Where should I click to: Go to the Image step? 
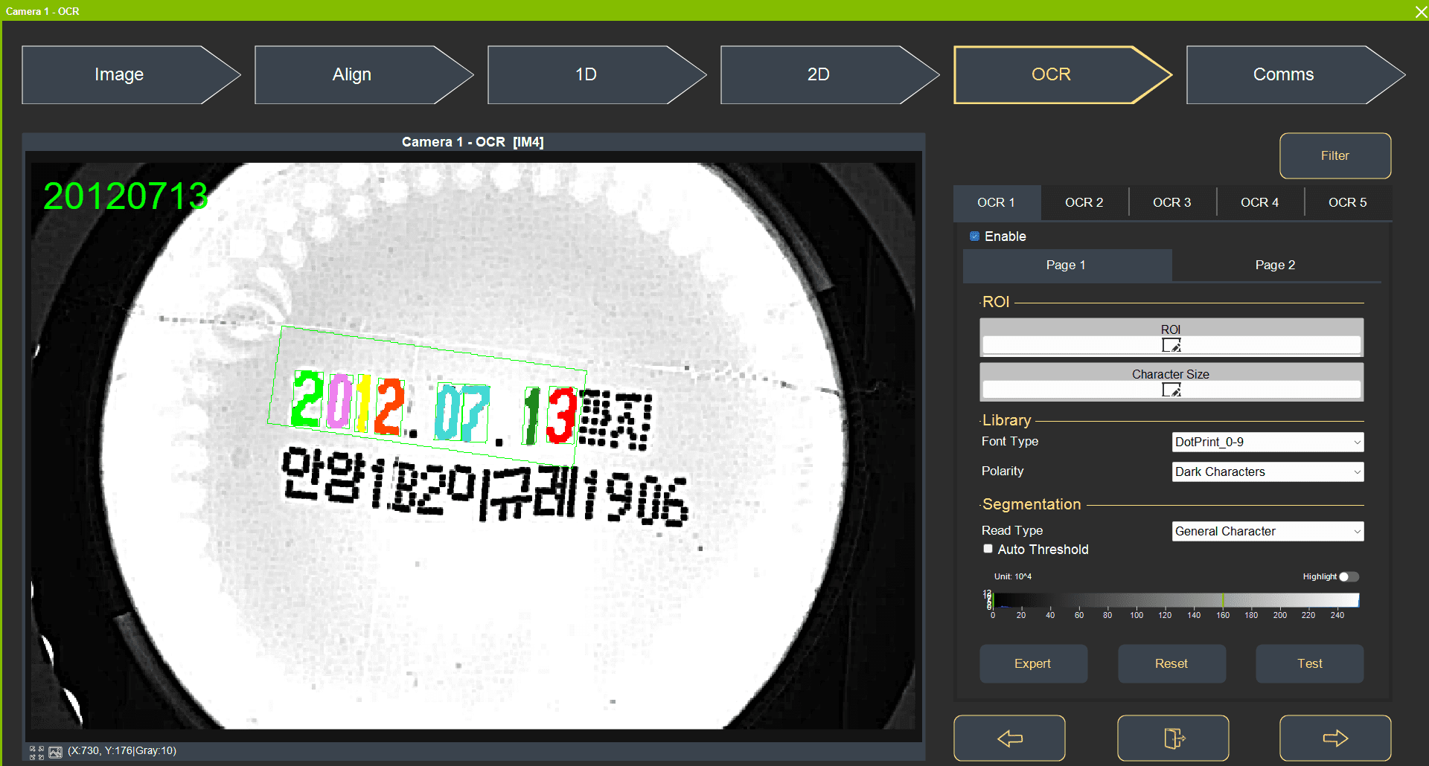point(131,74)
